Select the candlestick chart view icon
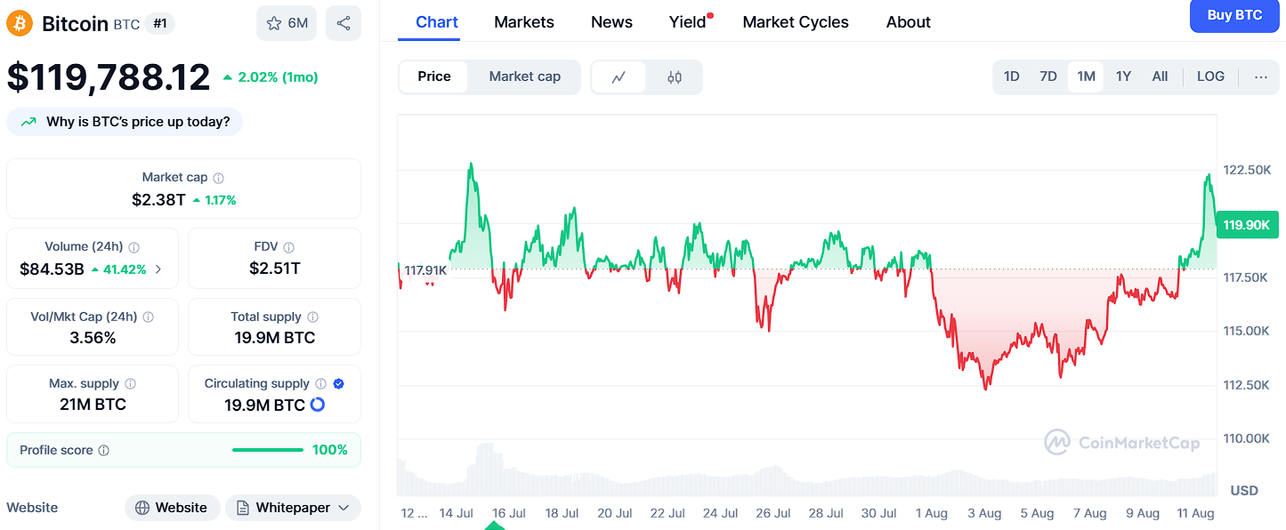 (x=675, y=77)
